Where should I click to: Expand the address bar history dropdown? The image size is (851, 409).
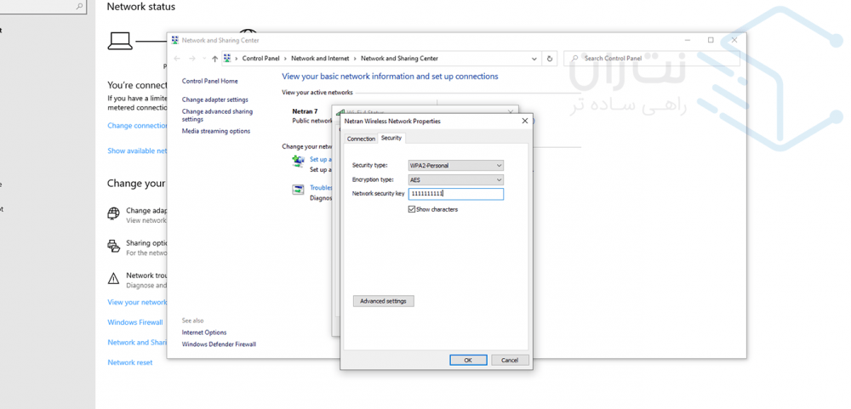534,59
